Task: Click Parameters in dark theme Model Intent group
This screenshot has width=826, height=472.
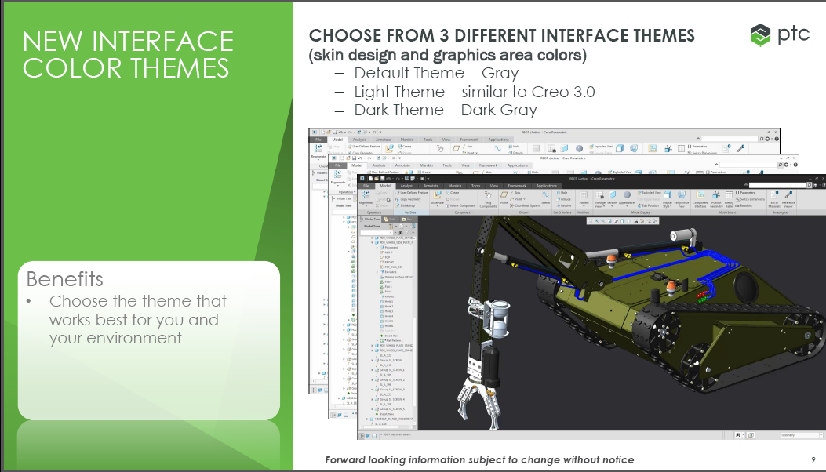Action: (745, 192)
